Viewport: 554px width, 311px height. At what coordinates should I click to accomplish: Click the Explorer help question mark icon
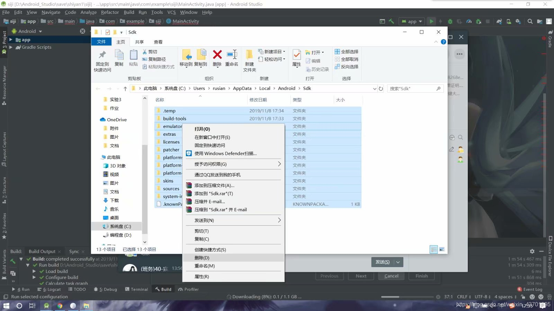[444, 42]
